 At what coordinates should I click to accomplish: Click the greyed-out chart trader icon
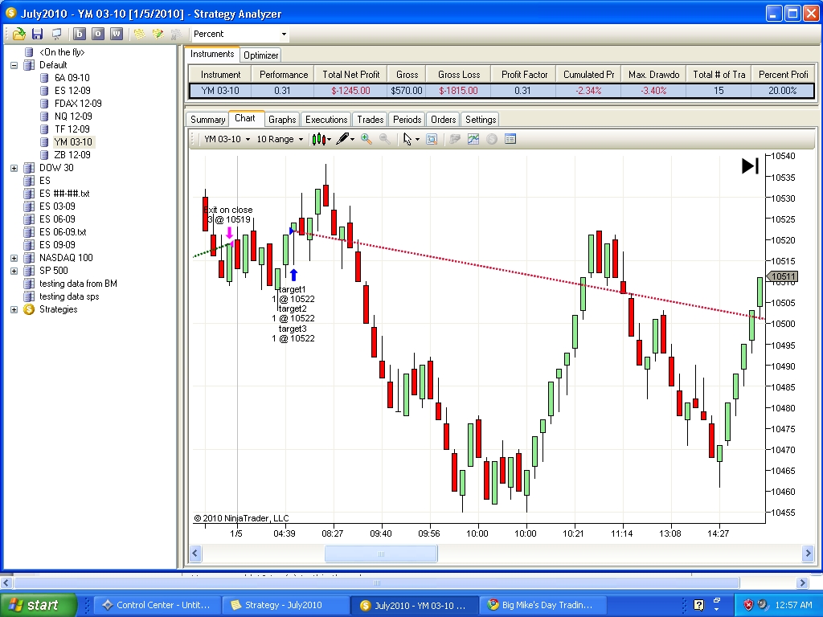click(455, 139)
